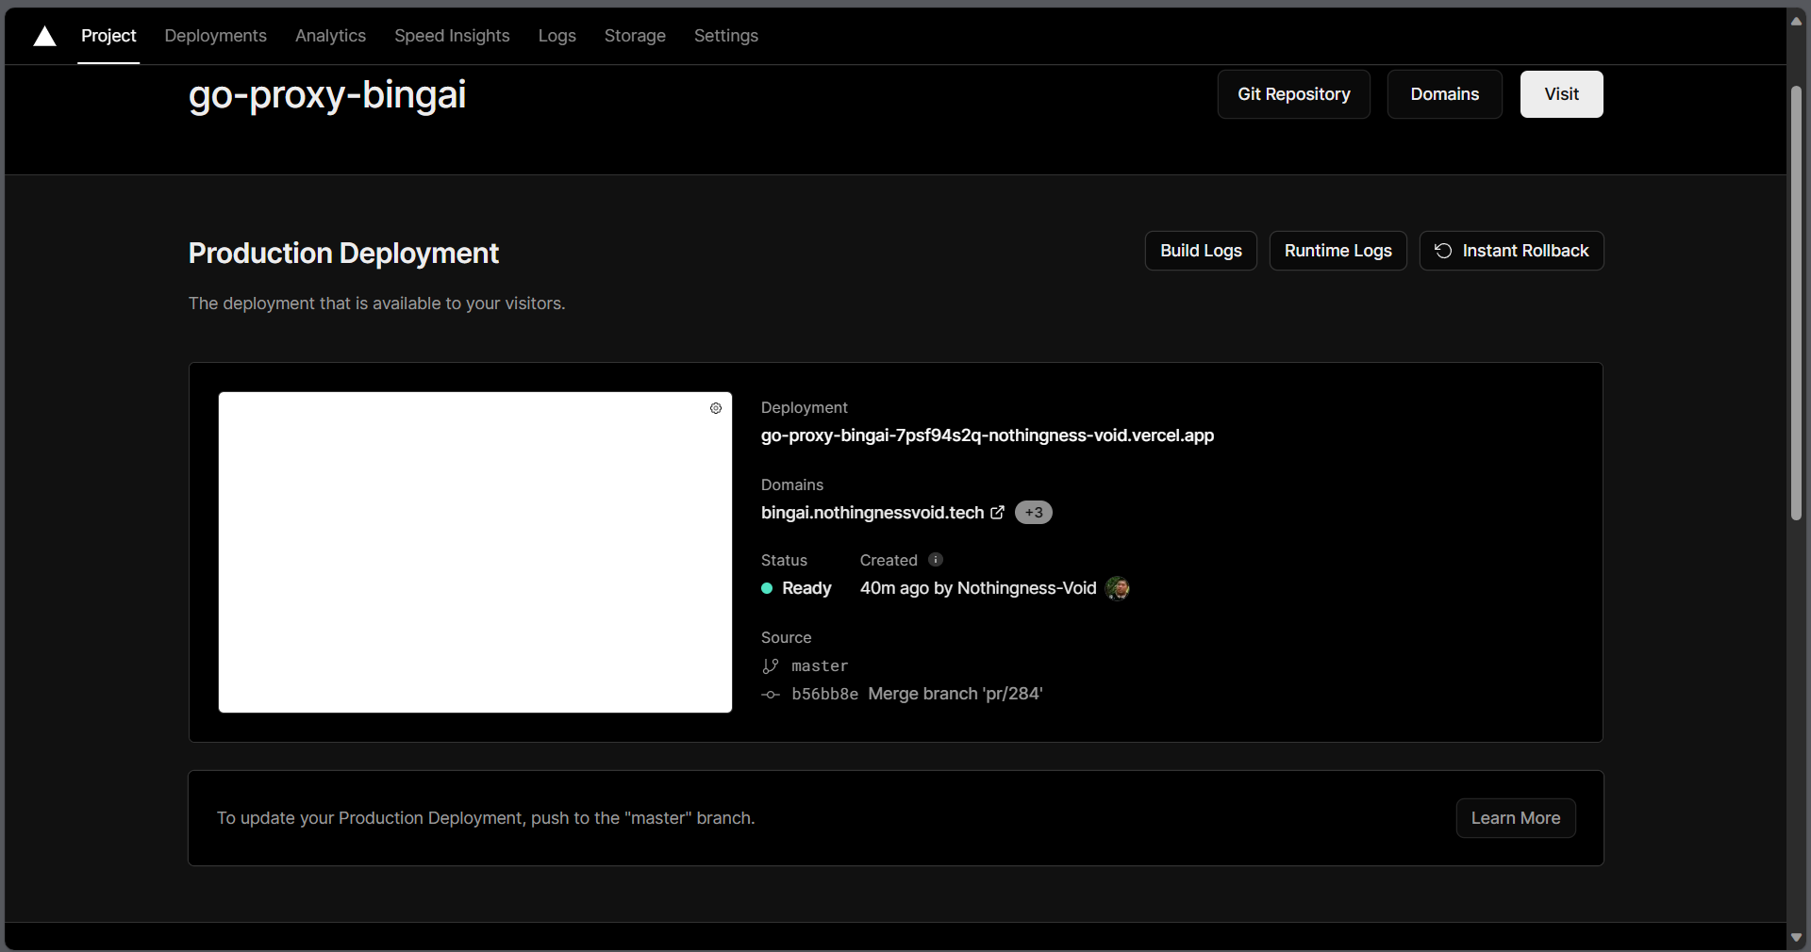Click Instant Rollback button
1811x952 pixels.
[x=1512, y=251]
